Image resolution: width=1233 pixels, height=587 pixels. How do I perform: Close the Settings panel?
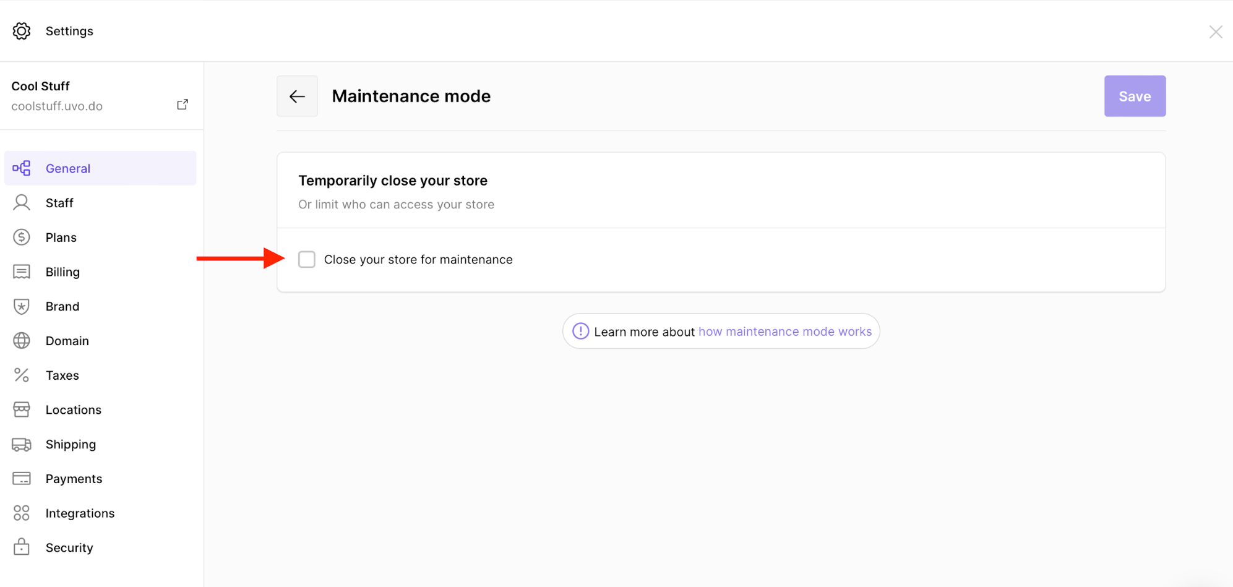click(x=1216, y=31)
